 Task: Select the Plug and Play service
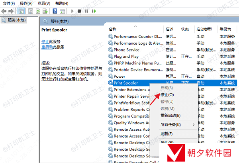point(172,57)
